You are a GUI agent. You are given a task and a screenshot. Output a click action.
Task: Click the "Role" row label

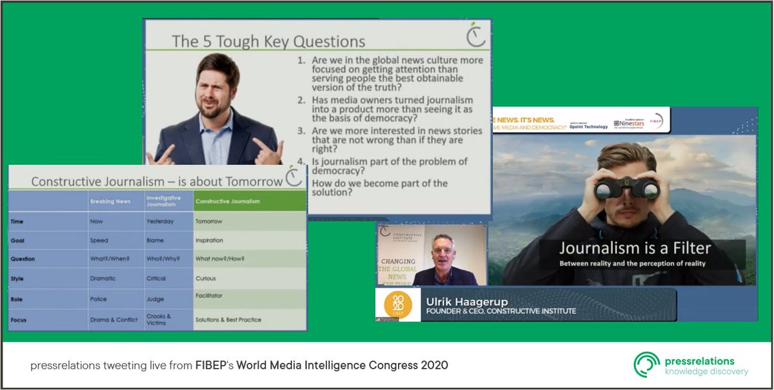(x=17, y=299)
